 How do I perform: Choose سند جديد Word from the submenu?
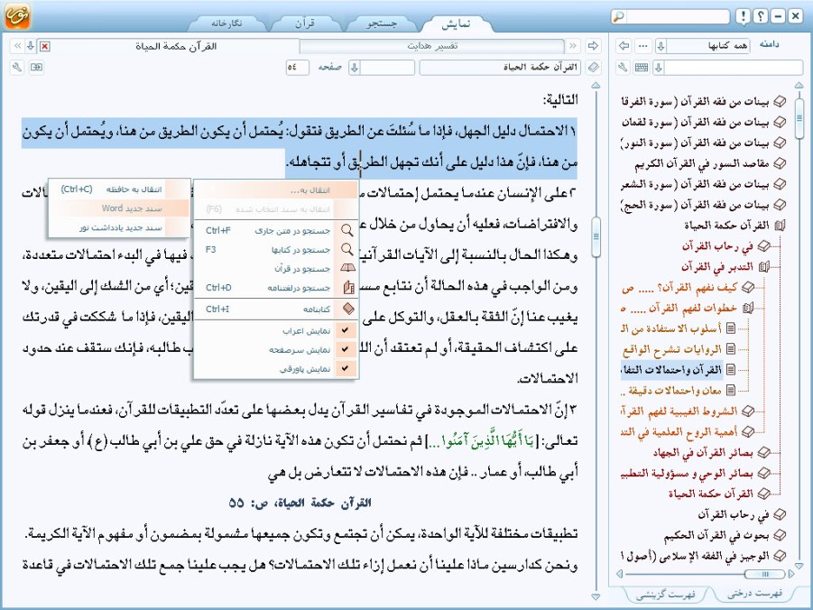pyautogui.click(x=119, y=208)
